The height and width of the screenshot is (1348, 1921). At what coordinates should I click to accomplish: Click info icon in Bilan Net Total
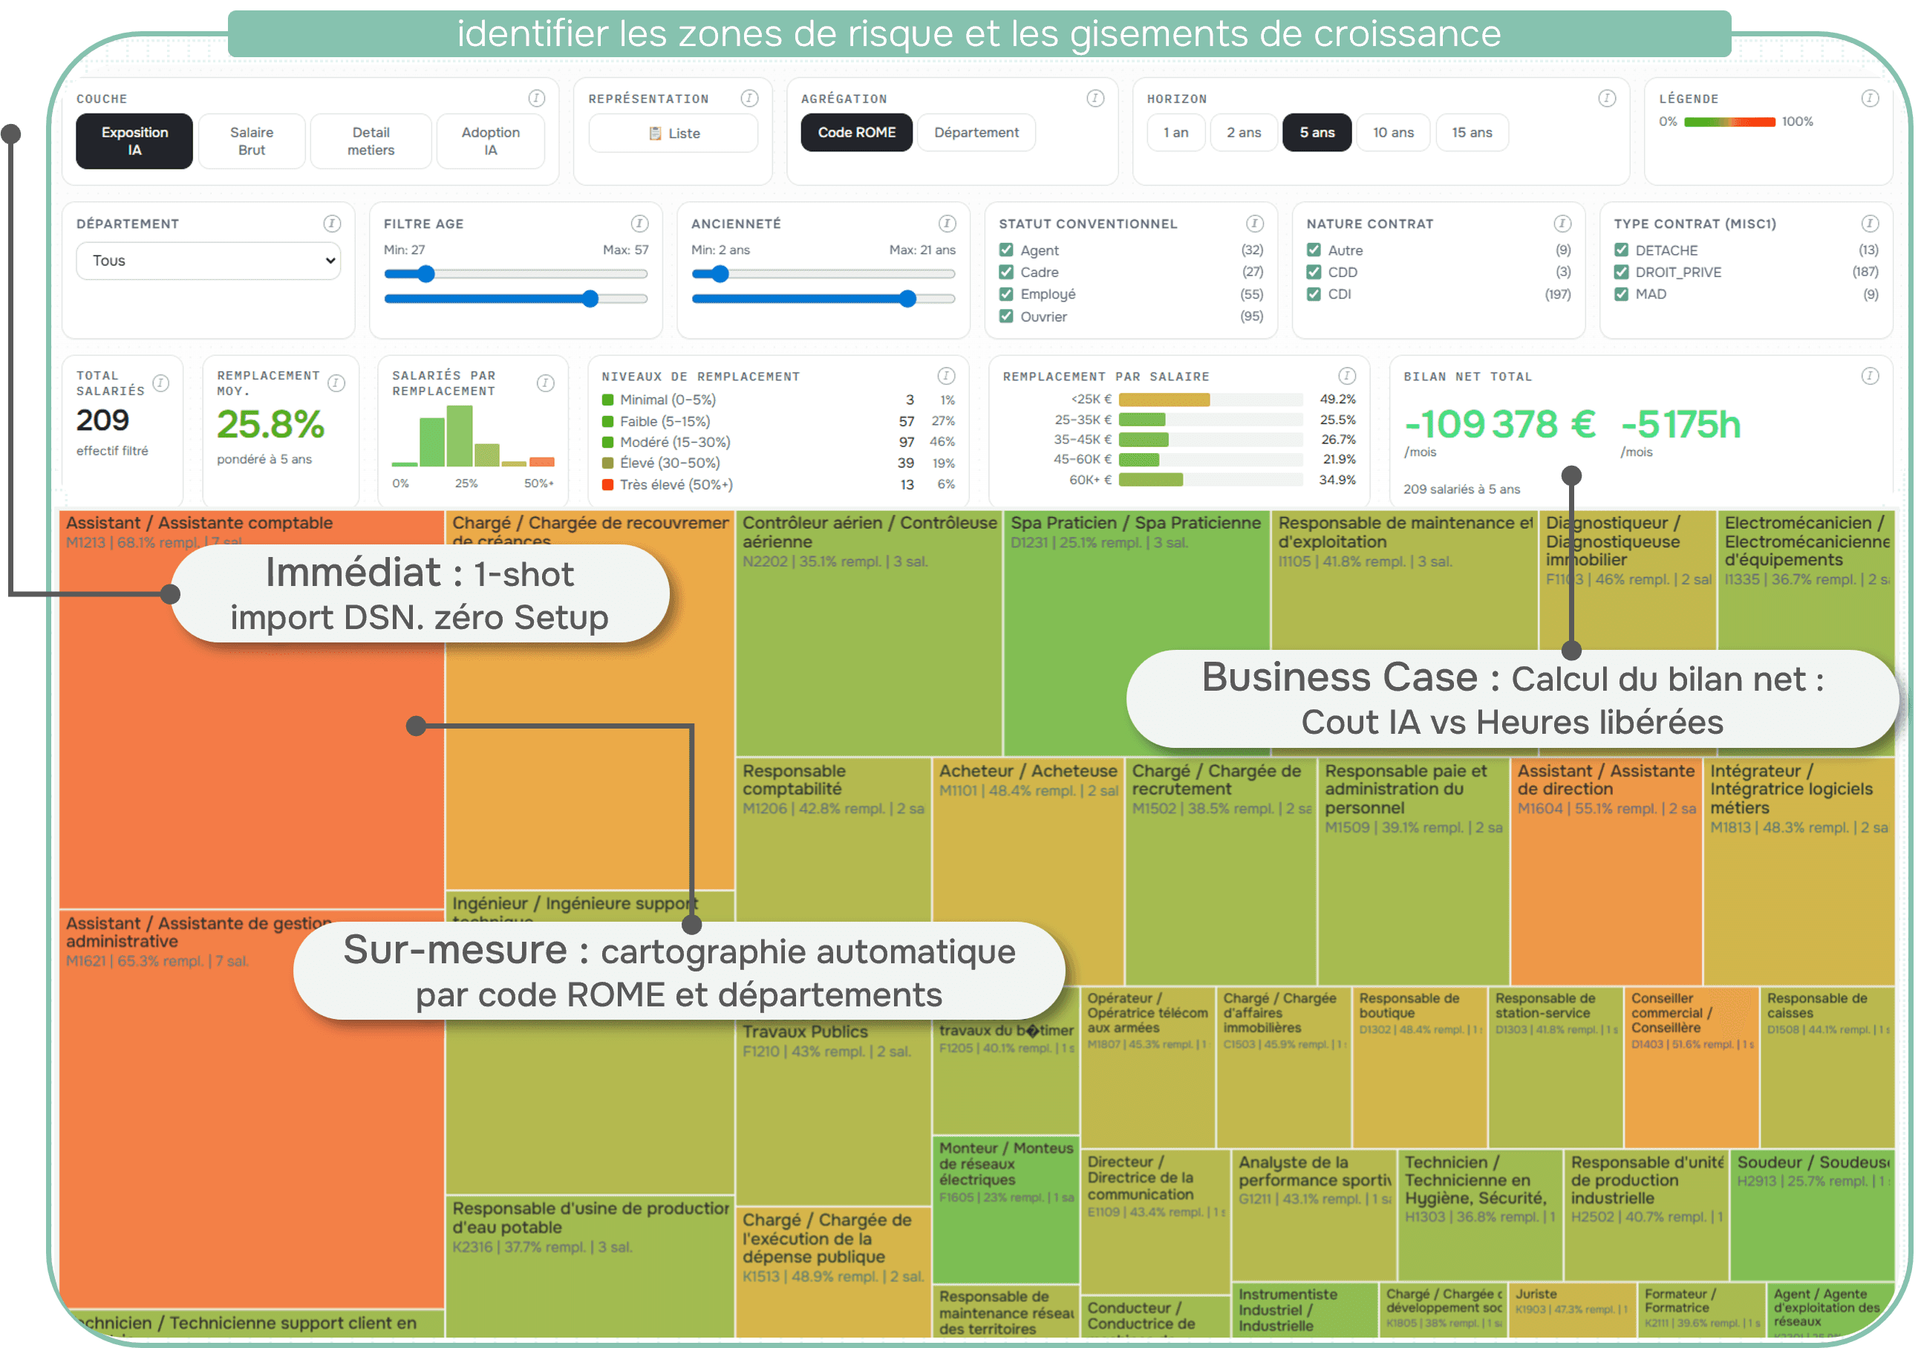pos(1869,377)
